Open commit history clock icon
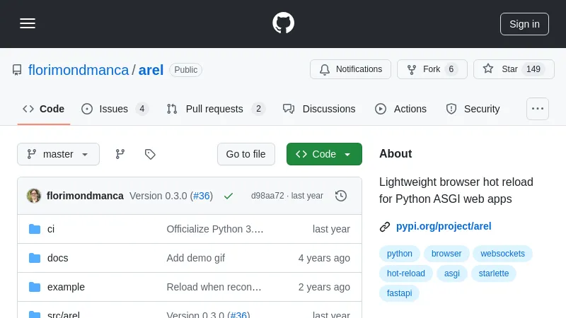The image size is (566, 318). [341, 196]
